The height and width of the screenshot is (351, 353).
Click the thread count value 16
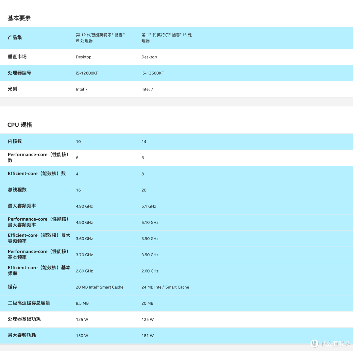[78, 190]
